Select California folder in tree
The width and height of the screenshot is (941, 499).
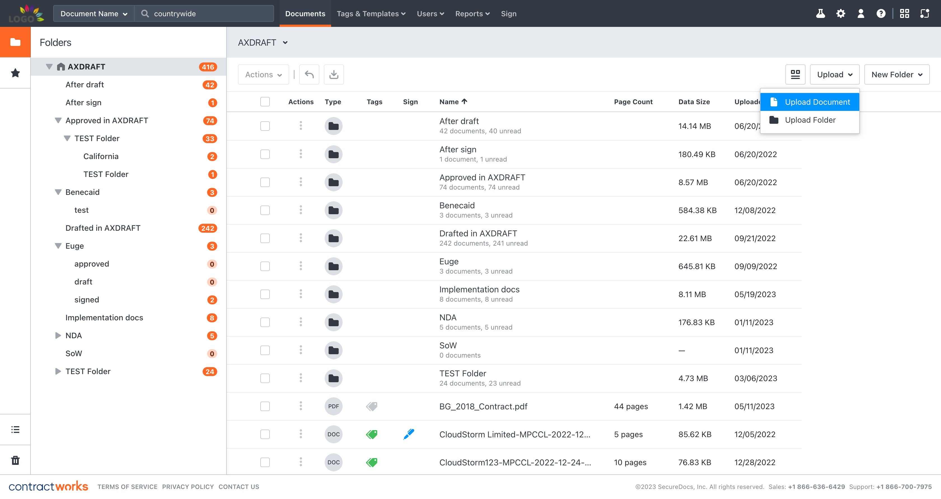pos(101,156)
